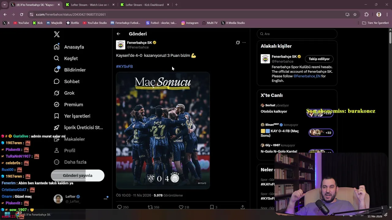Open Maç Sonucu post image
This screenshot has width=392, height=220.
tap(163, 130)
